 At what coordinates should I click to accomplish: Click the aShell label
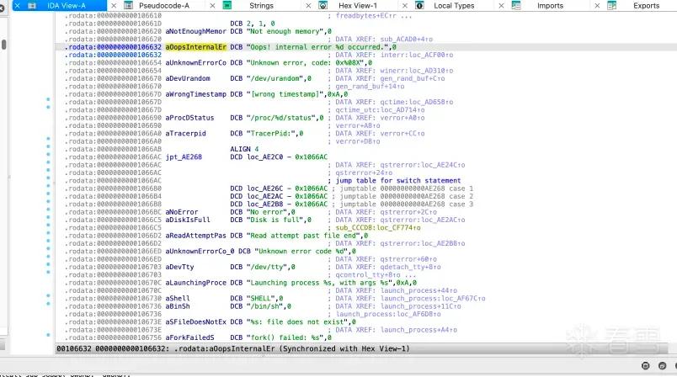178,299
